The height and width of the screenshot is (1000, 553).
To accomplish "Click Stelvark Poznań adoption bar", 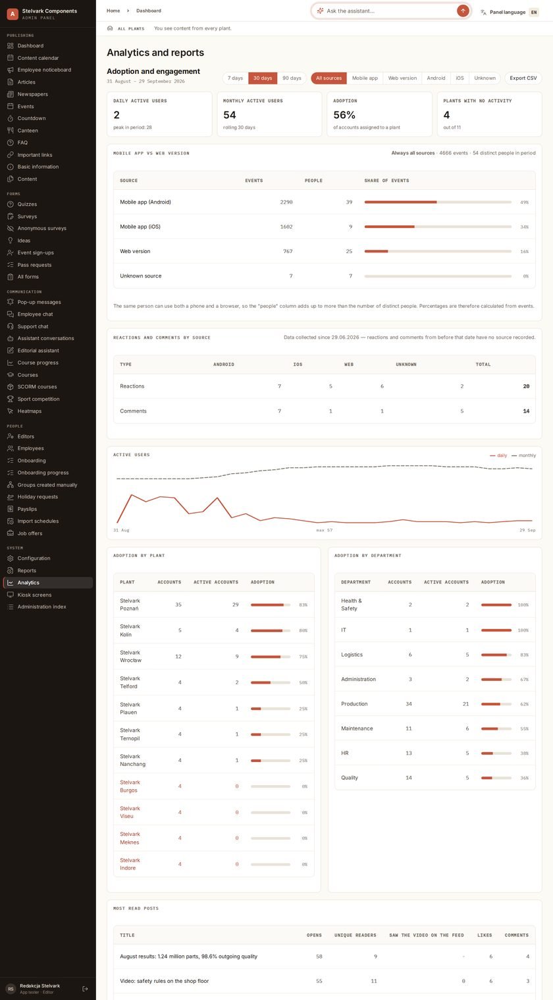I will (x=271, y=604).
